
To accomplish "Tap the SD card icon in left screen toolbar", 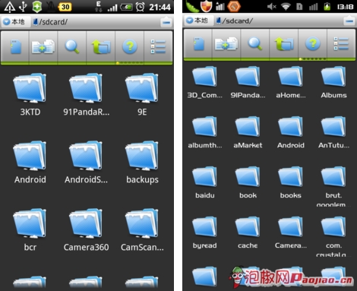I will pos(15,46).
